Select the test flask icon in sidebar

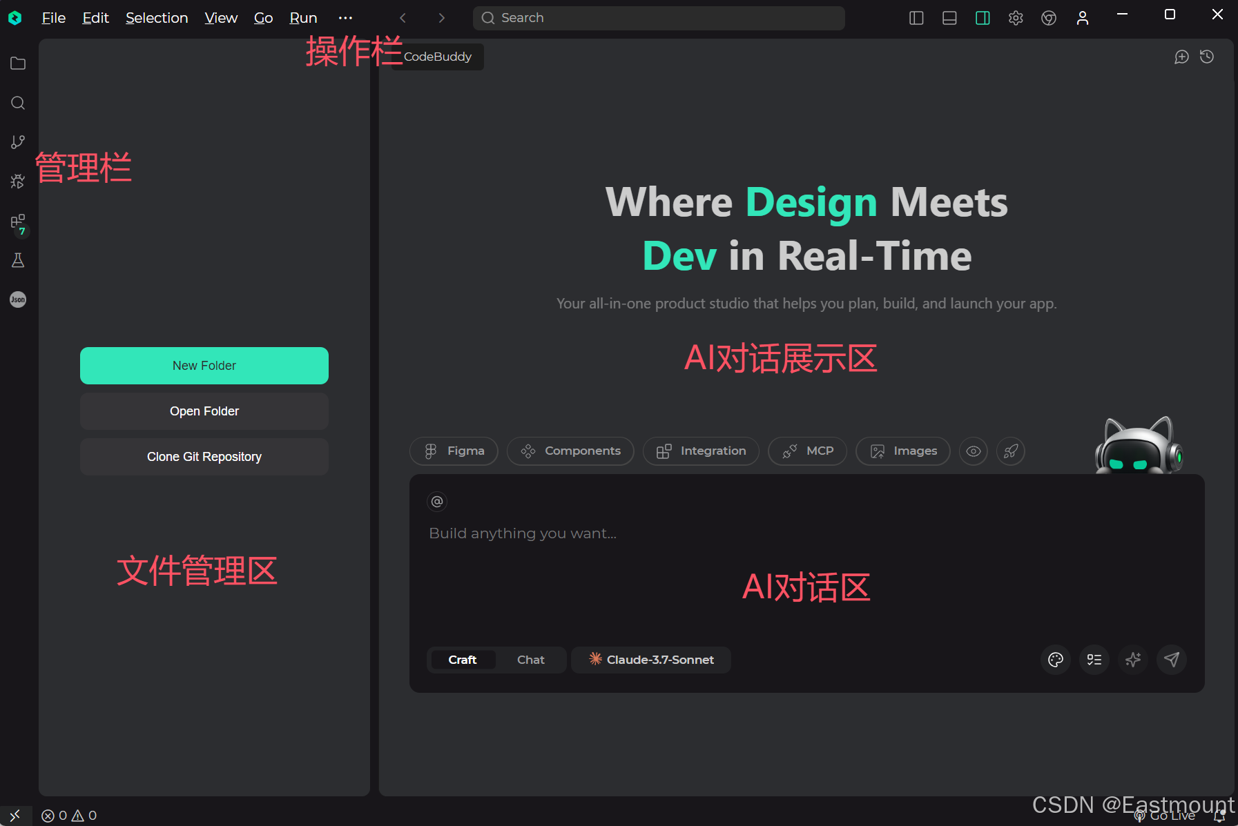pos(17,260)
